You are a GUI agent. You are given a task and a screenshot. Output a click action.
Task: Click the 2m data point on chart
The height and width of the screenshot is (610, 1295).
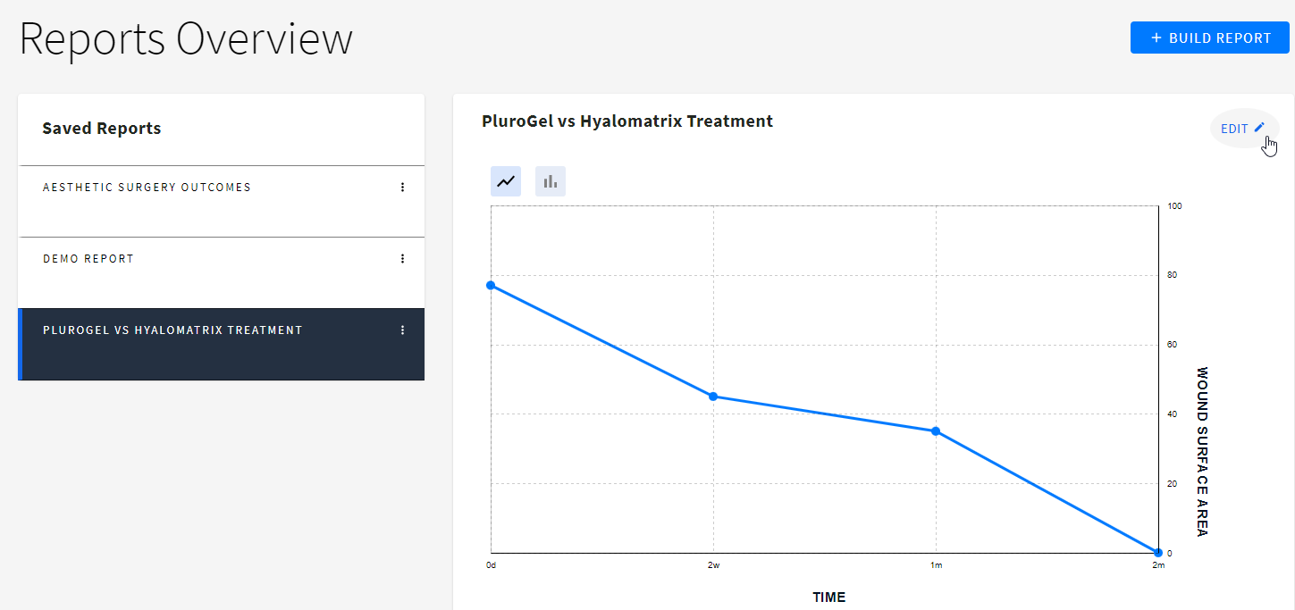1157,553
